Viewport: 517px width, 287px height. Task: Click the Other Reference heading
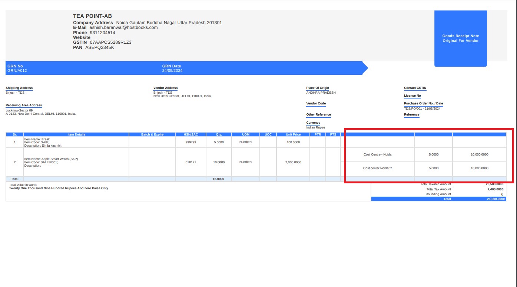point(318,114)
